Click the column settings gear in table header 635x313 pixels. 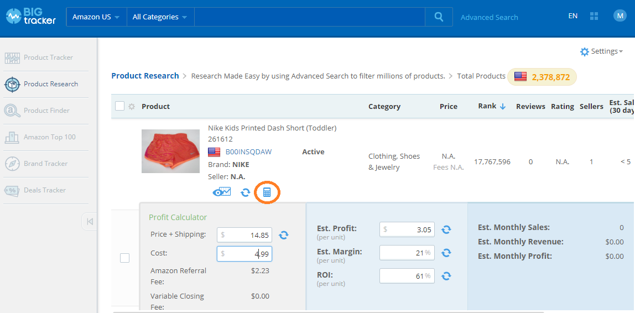point(131,107)
